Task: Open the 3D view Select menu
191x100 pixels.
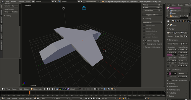Action: pyautogui.click(x=14, y=89)
